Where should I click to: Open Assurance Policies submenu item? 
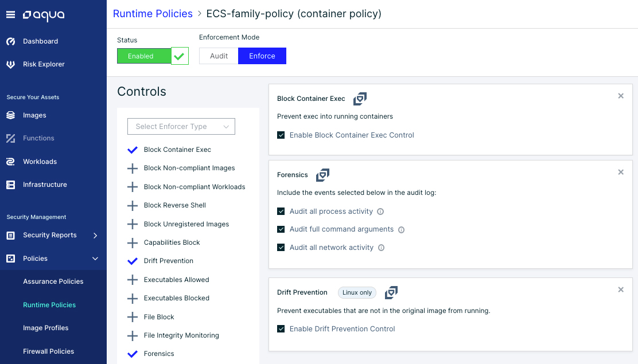coord(53,281)
